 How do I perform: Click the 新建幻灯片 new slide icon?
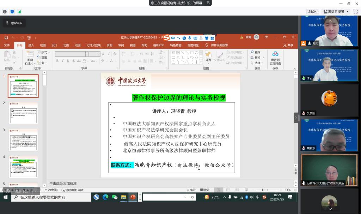tap(29, 54)
